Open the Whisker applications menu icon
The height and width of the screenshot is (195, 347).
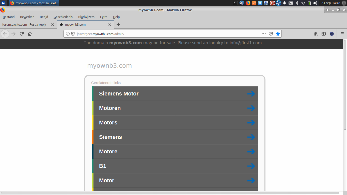point(3,3)
